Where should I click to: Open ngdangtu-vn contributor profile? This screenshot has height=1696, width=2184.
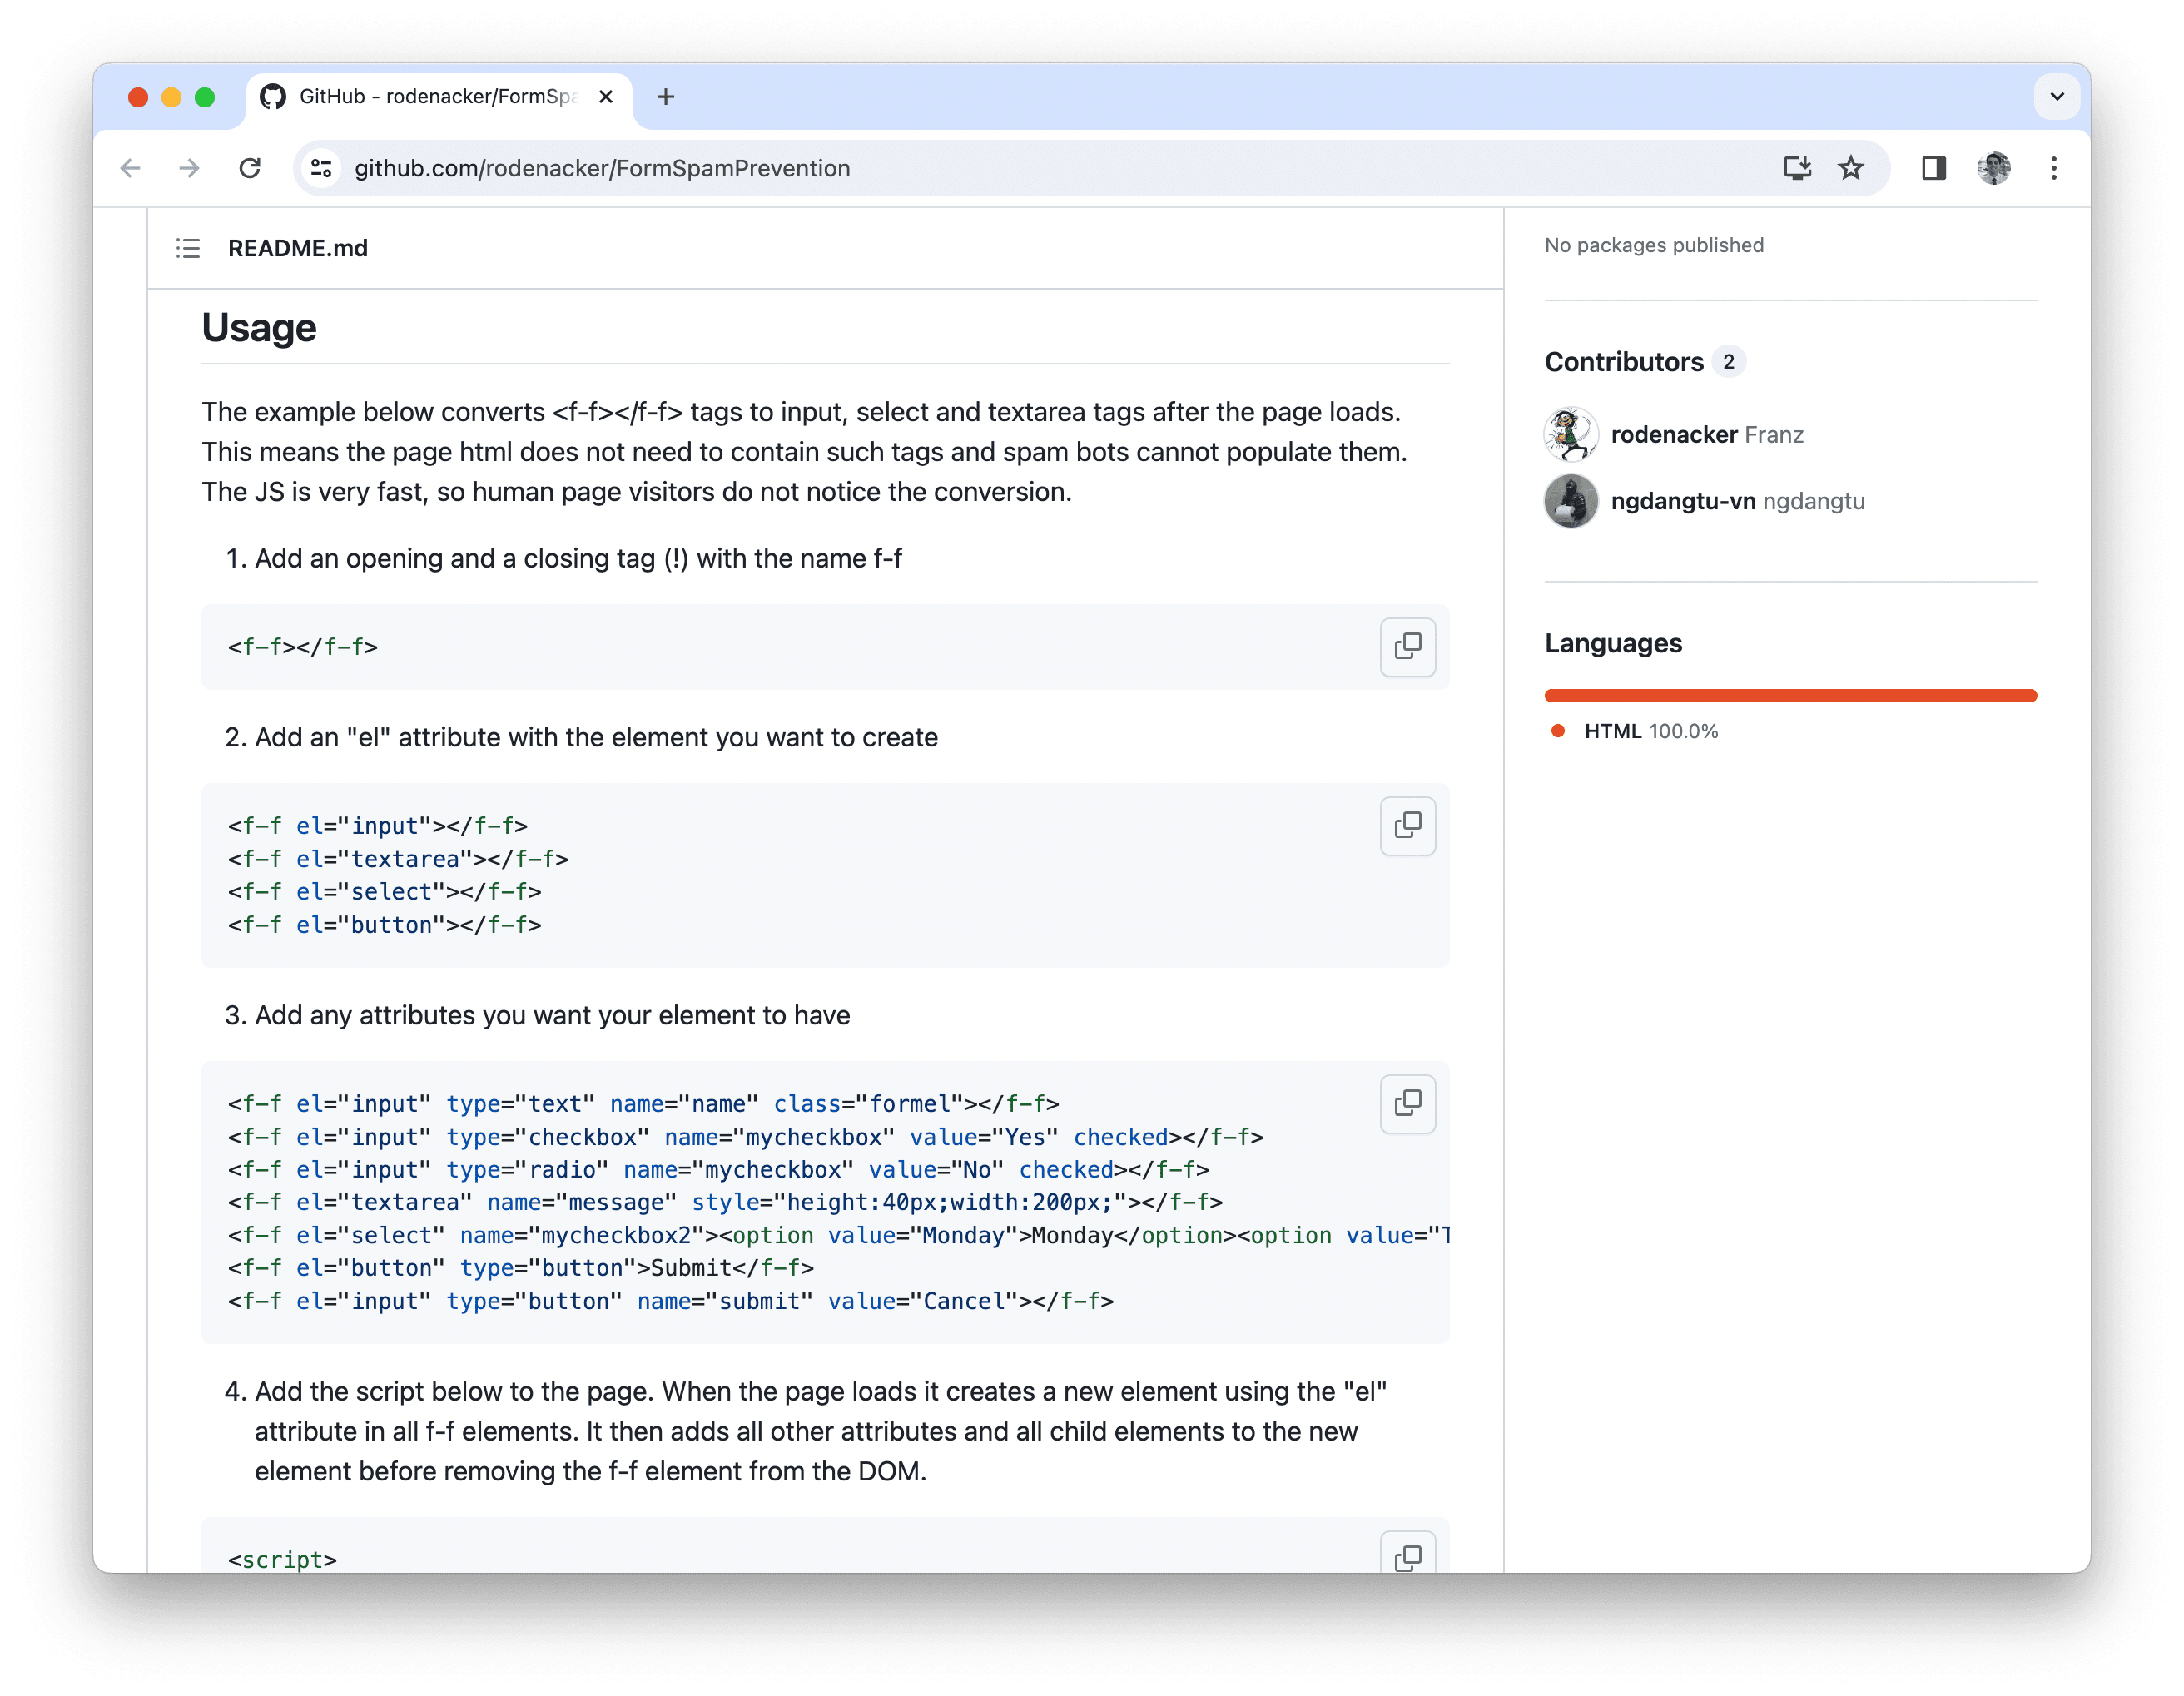(x=1682, y=501)
